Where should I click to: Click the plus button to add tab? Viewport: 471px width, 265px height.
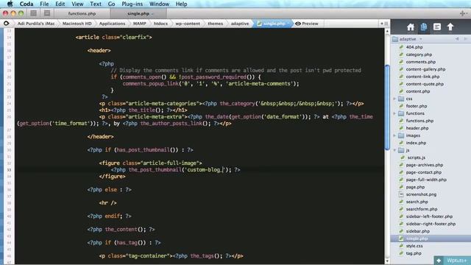(x=463, y=13)
